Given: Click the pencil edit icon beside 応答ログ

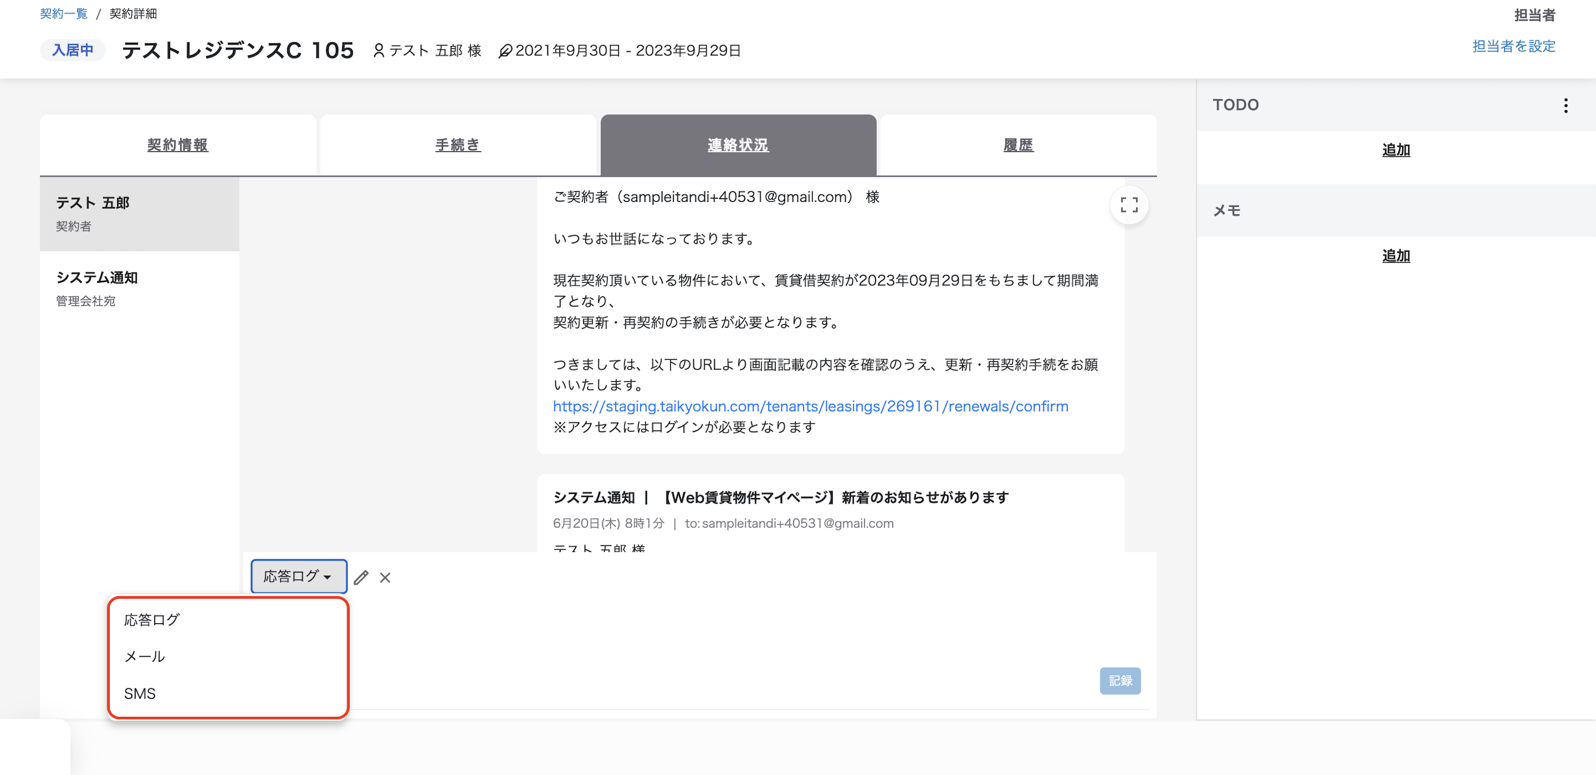Looking at the screenshot, I should pyautogui.click(x=361, y=577).
